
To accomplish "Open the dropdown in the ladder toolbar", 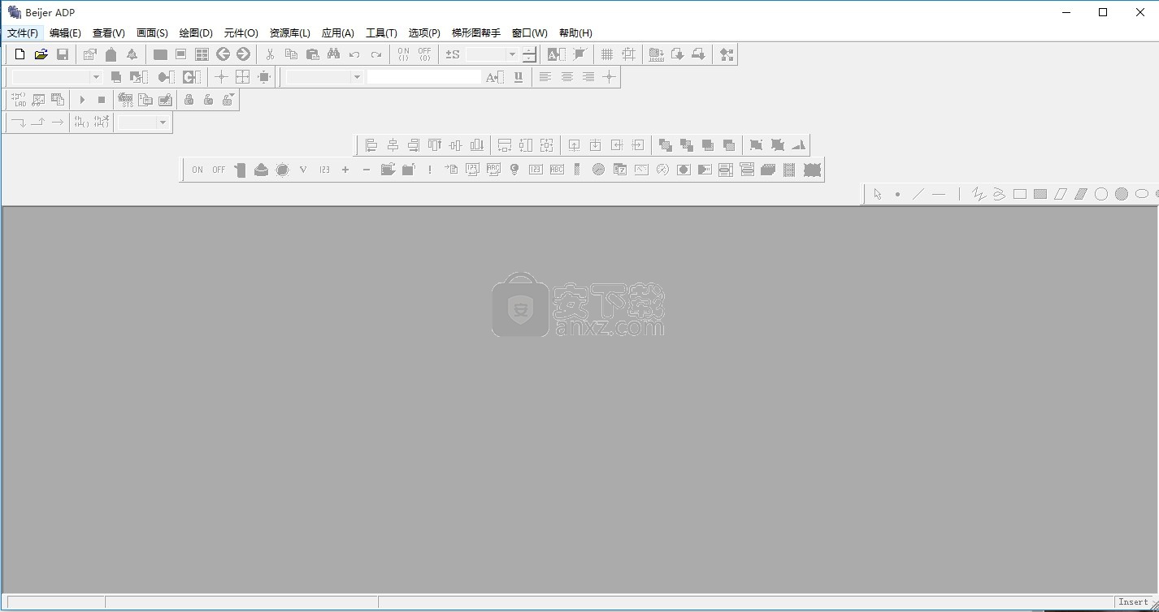I will 163,123.
